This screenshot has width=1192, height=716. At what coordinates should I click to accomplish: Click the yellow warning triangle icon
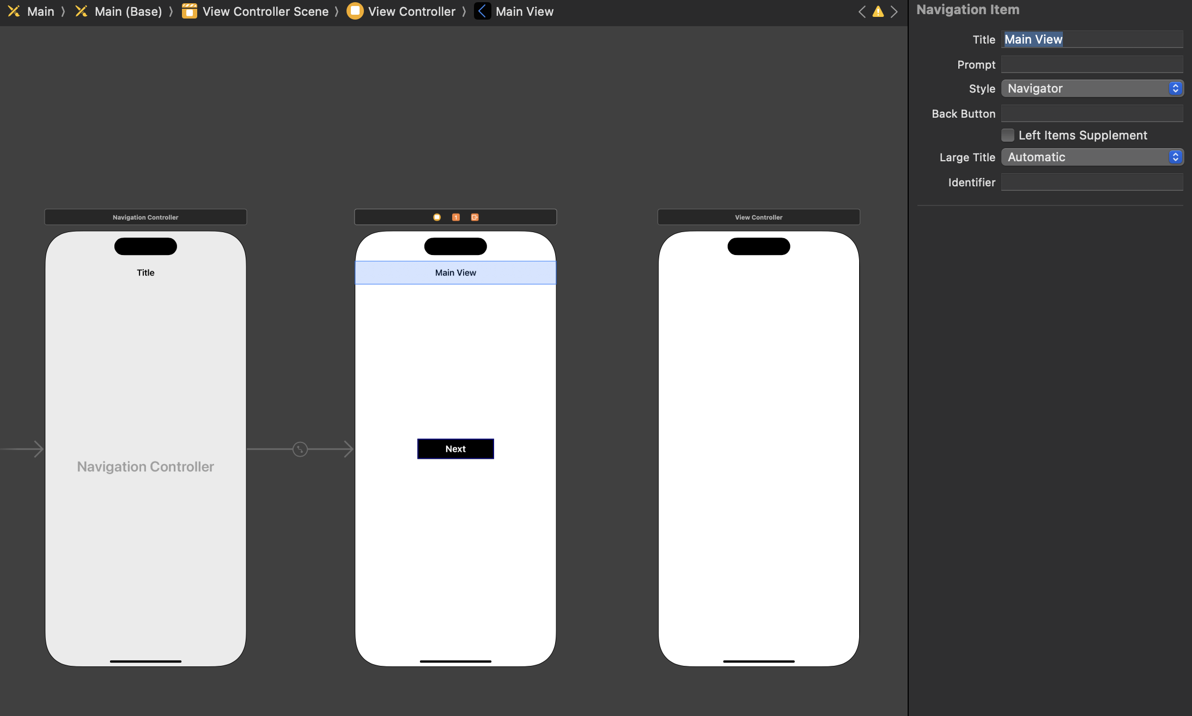878,11
